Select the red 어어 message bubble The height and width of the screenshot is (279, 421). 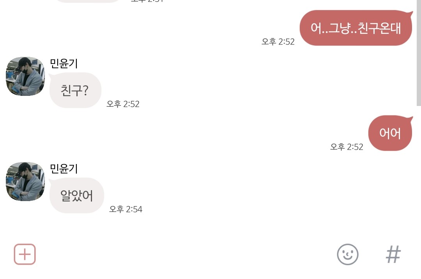(390, 133)
